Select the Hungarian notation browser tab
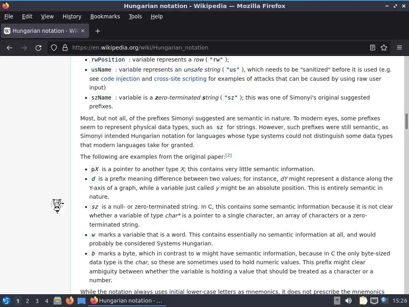409x307 pixels. click(x=45, y=31)
